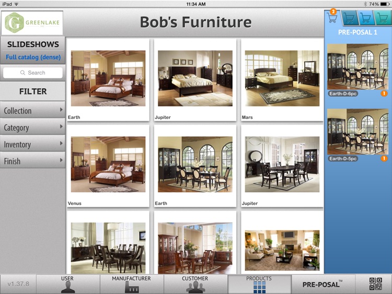Open the cherry wood dining set product

pyautogui.click(x=195, y=243)
